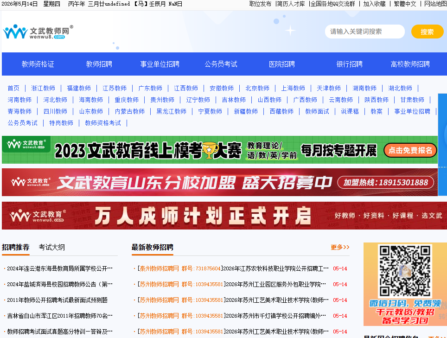Image resolution: width=447 pixels, height=338 pixels.
Task: Open 高校教师招聘 navigation item
Action: pos(410,64)
